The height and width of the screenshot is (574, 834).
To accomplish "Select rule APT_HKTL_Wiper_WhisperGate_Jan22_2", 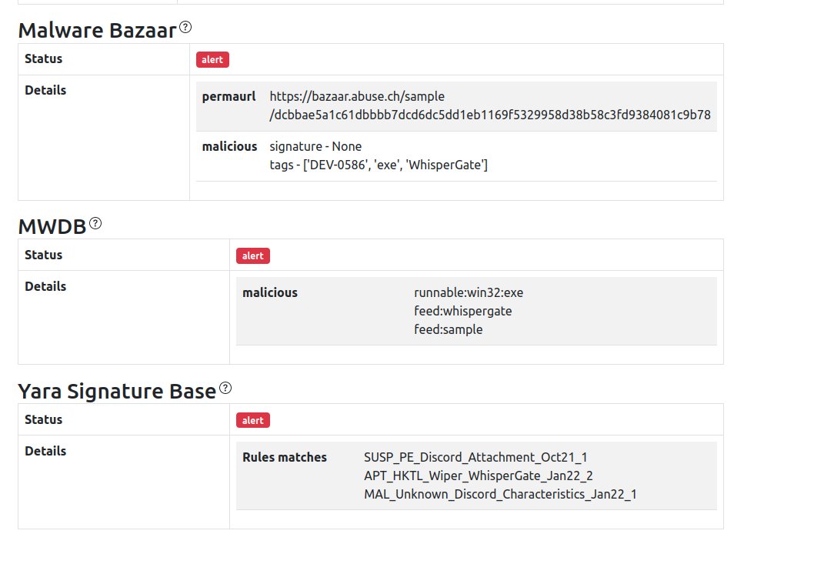I will [479, 476].
